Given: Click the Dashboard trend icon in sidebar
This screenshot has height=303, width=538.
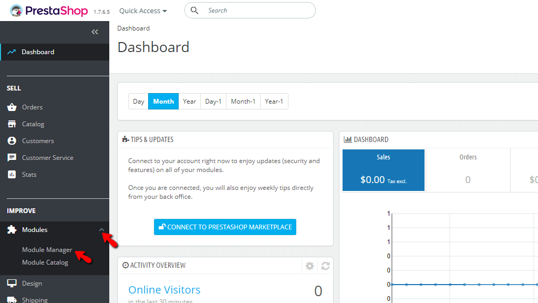Looking at the screenshot, I should pos(12,52).
